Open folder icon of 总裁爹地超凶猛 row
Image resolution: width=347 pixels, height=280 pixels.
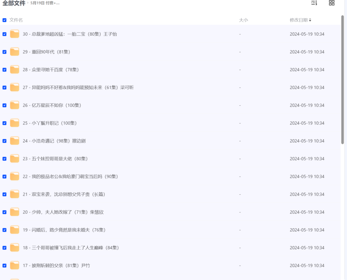pyautogui.click(x=14, y=34)
